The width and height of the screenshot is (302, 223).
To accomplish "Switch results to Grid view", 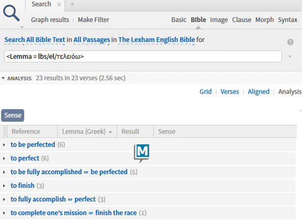I will (x=206, y=92).
